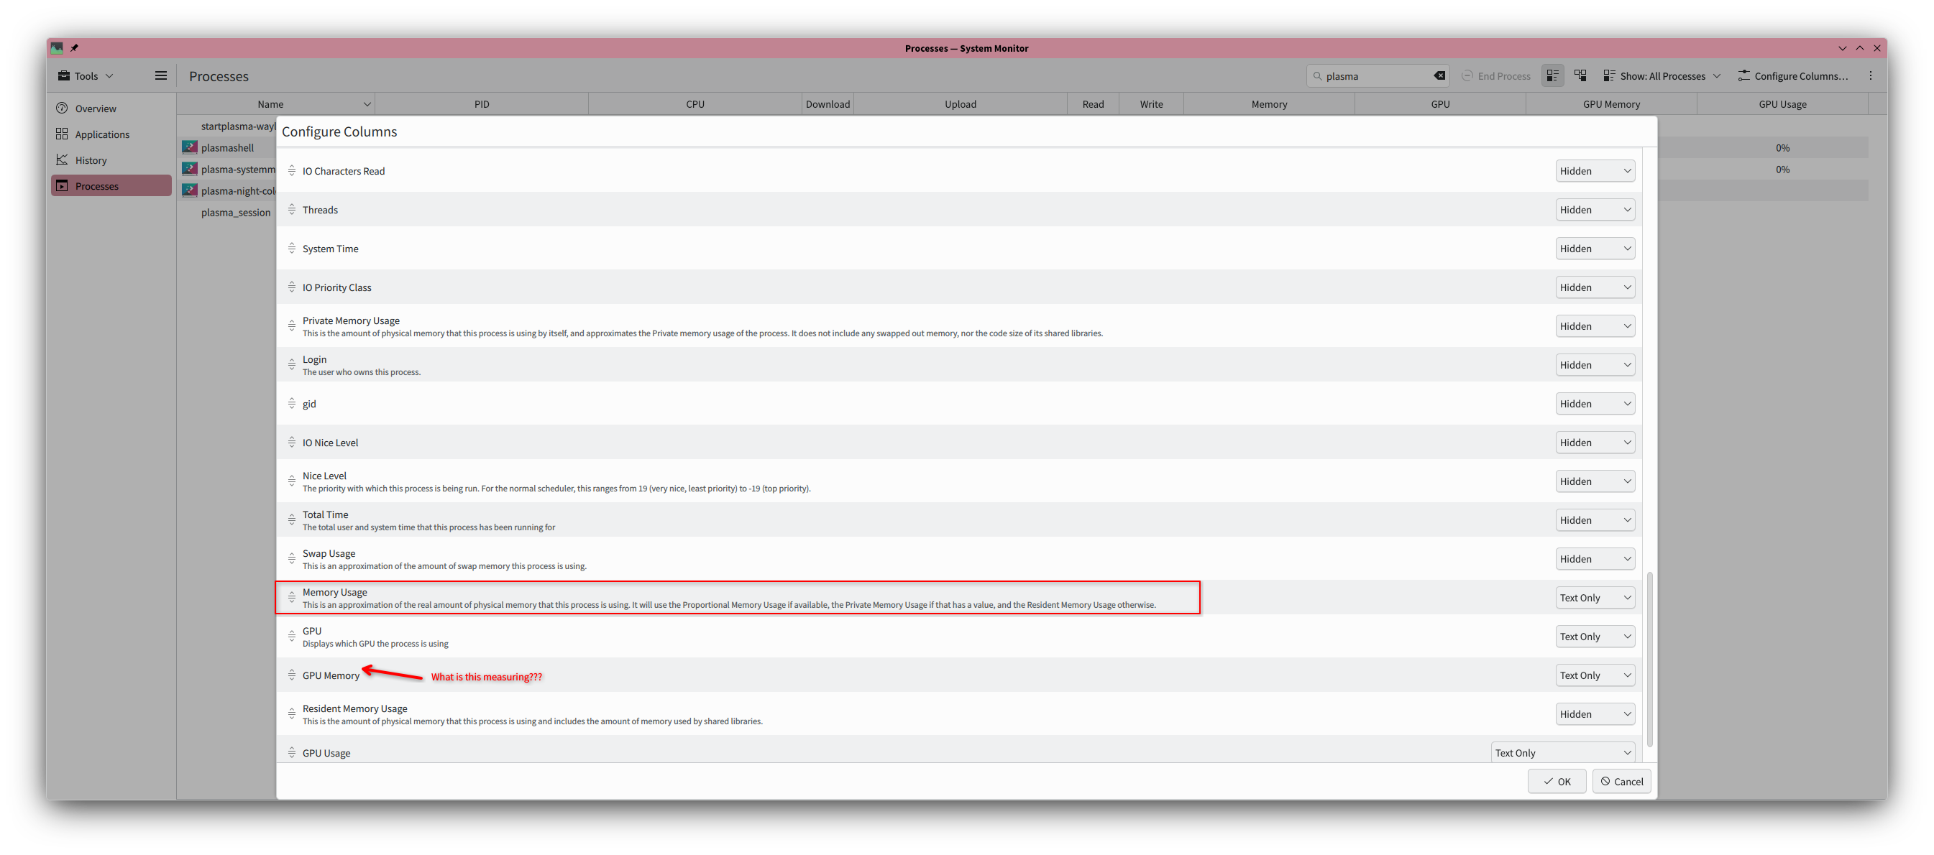The height and width of the screenshot is (855, 1934).
Task: Click the GPU Memory row drag handle
Action: click(292, 675)
